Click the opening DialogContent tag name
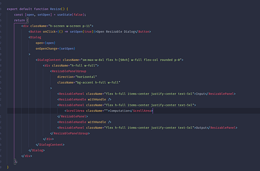This screenshot has width=260, height=171. click(x=49, y=60)
